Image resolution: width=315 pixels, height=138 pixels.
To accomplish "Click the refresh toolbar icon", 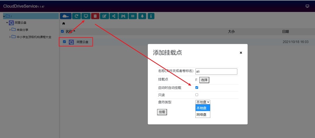I will 76,16.
